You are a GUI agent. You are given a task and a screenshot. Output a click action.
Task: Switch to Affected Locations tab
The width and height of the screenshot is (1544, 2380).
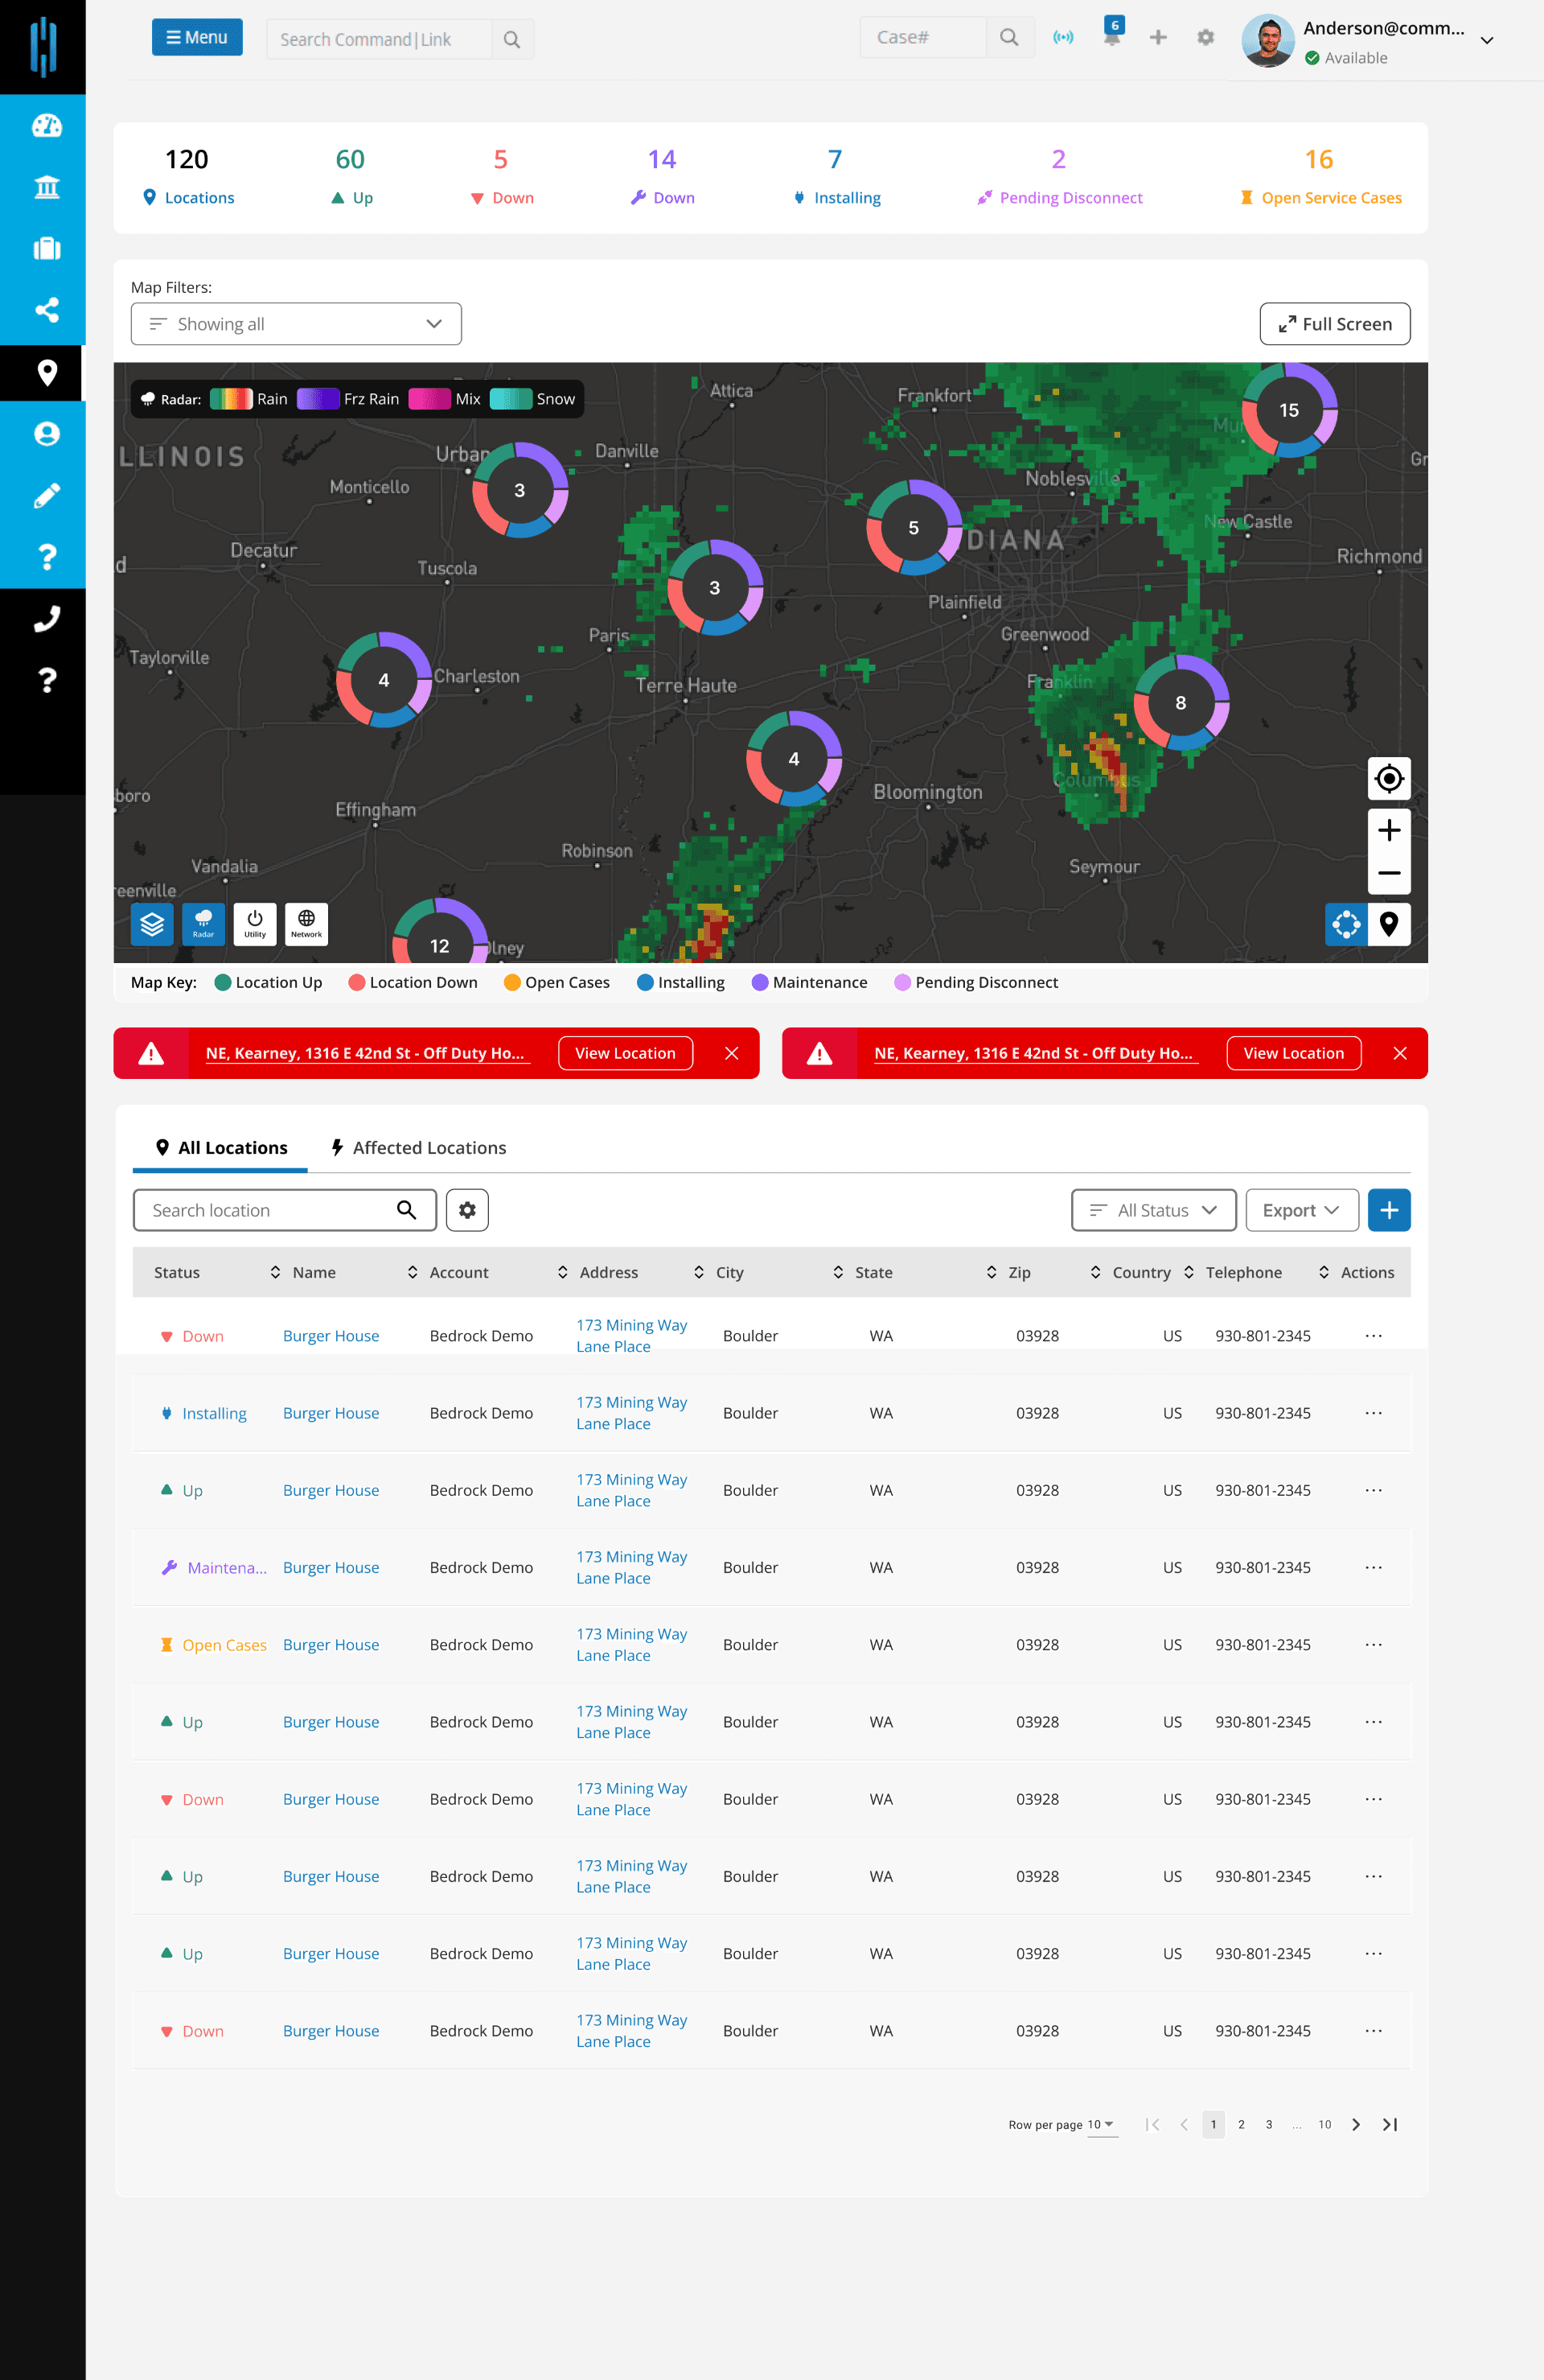point(419,1148)
